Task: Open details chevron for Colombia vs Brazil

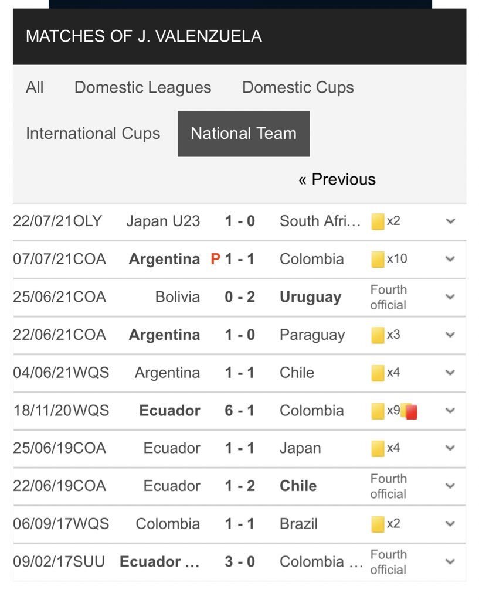Action: (x=450, y=524)
